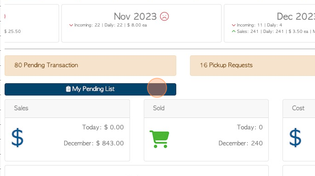Screen dimensions: 315x176
Task: Click the Cost card header
Action: [299, 108]
